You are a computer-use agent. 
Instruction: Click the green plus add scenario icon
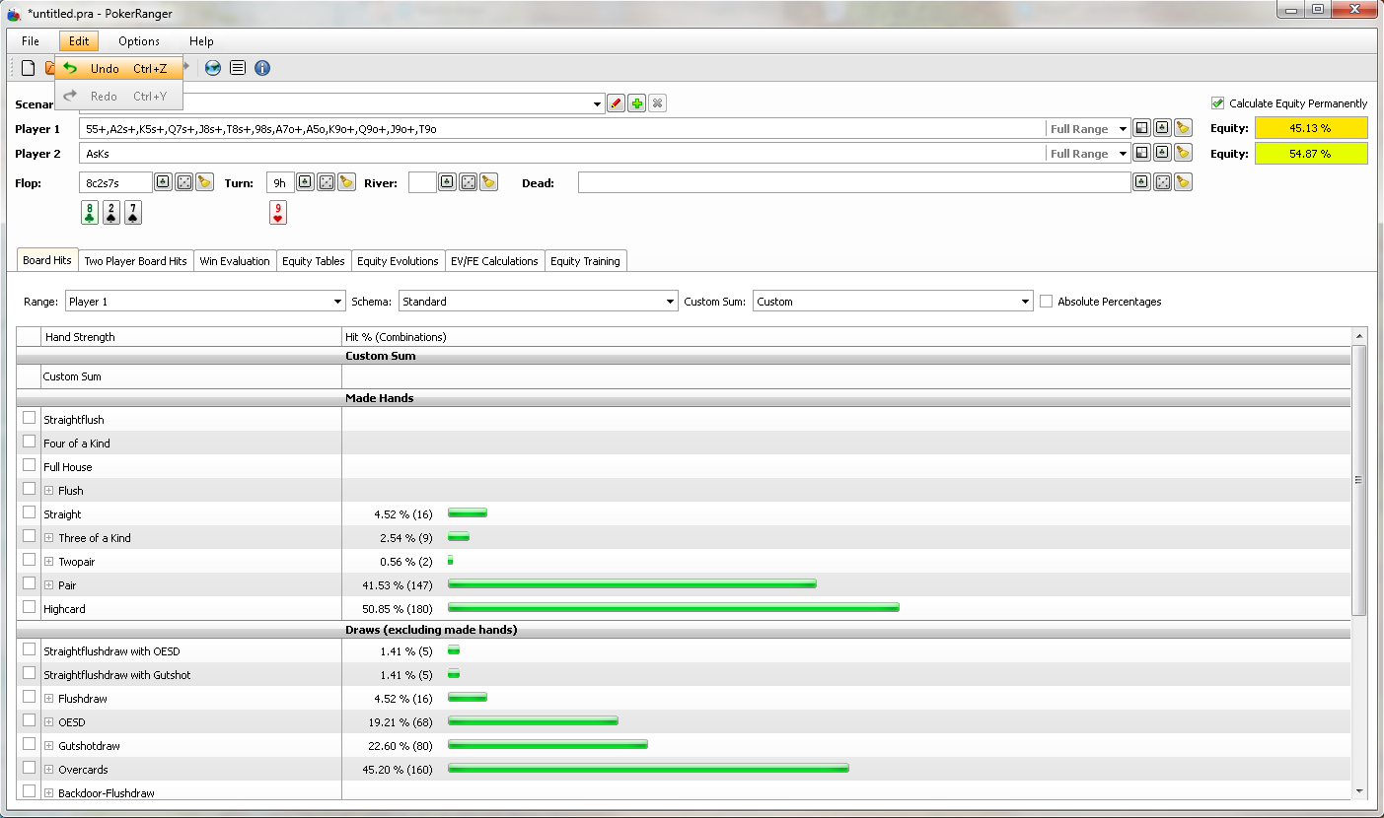click(637, 103)
